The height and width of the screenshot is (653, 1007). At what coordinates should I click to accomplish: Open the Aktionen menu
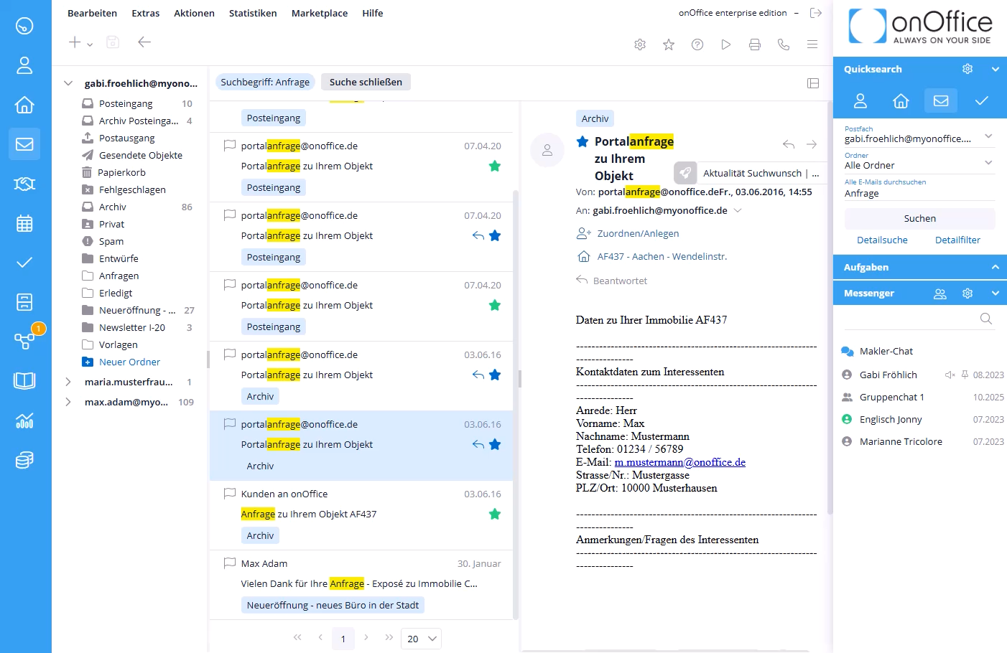point(194,13)
